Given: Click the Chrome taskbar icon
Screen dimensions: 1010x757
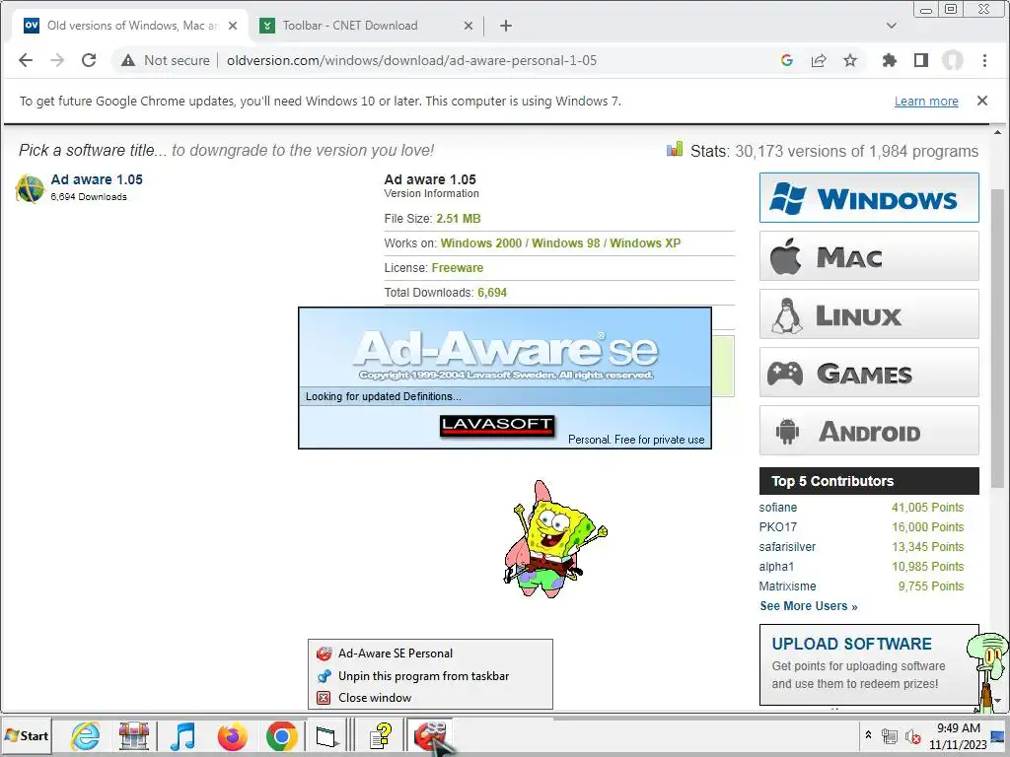Looking at the screenshot, I should 281,735.
